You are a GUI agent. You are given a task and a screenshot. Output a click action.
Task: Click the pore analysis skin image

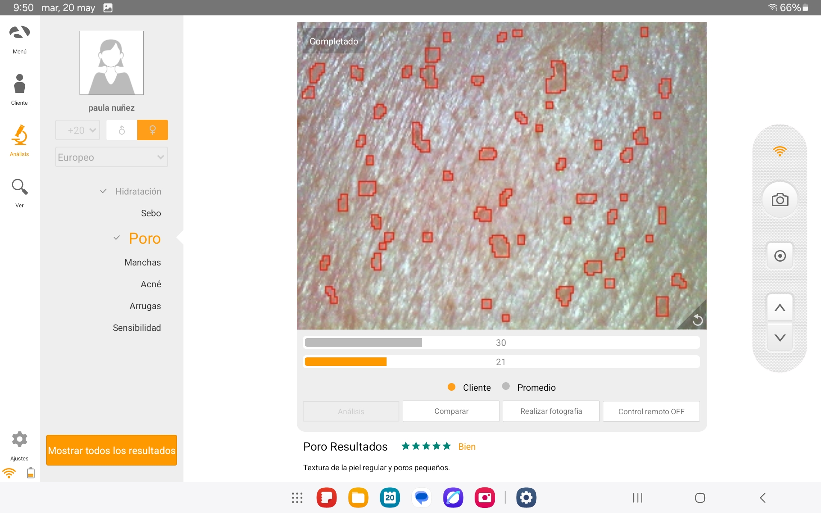click(502, 175)
